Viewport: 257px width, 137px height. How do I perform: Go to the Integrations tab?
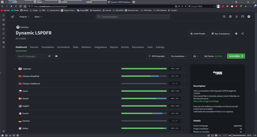click(x=100, y=47)
